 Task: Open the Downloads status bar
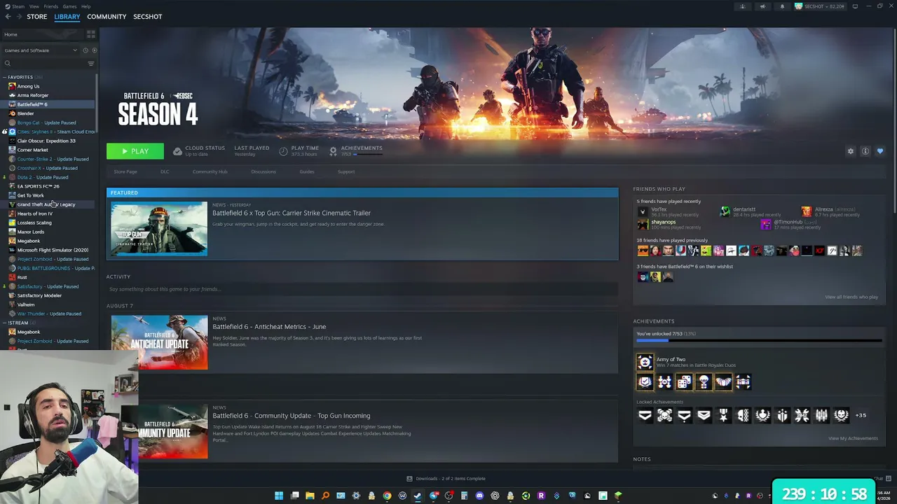tap(446, 479)
